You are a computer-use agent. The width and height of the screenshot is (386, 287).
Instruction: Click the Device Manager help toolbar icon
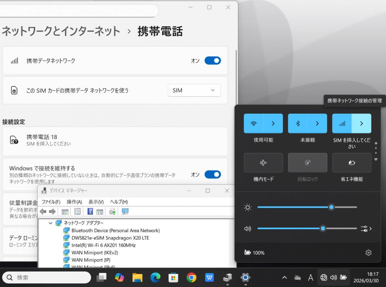(x=90, y=211)
